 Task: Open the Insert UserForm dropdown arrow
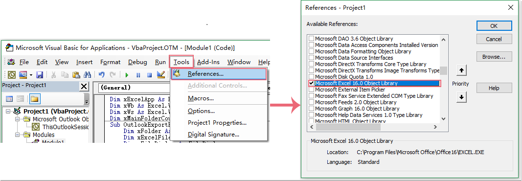[x=31, y=75]
